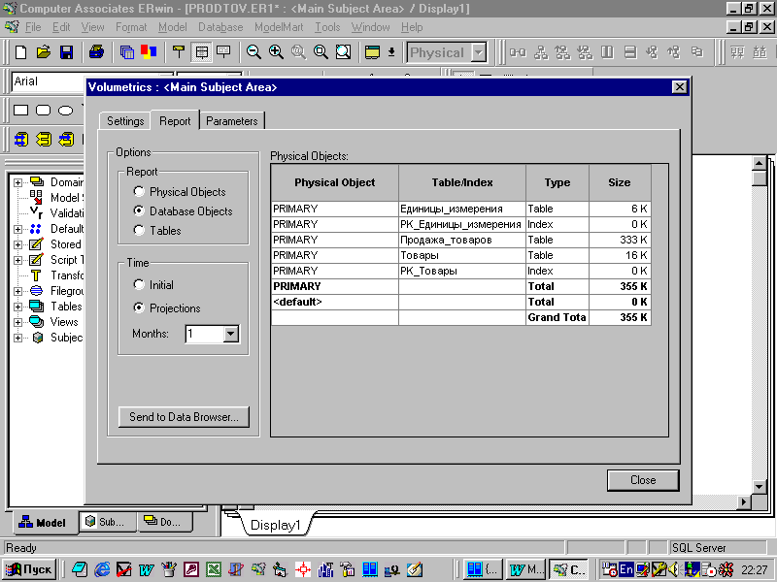Click the Word quick launch icon
The height and width of the screenshot is (582, 777).
(x=147, y=569)
